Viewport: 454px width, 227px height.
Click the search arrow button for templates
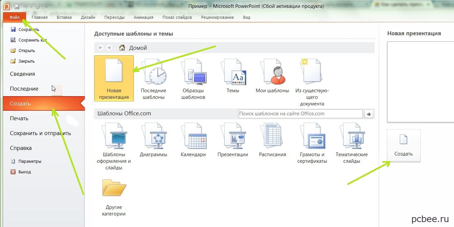click(368, 114)
